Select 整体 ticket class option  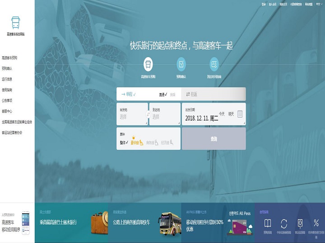124,143
